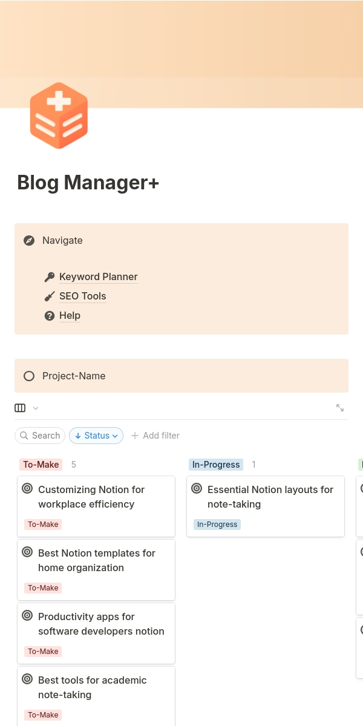The height and width of the screenshot is (726, 363).
Task: Open the Keyword Planner link
Action: (99, 277)
